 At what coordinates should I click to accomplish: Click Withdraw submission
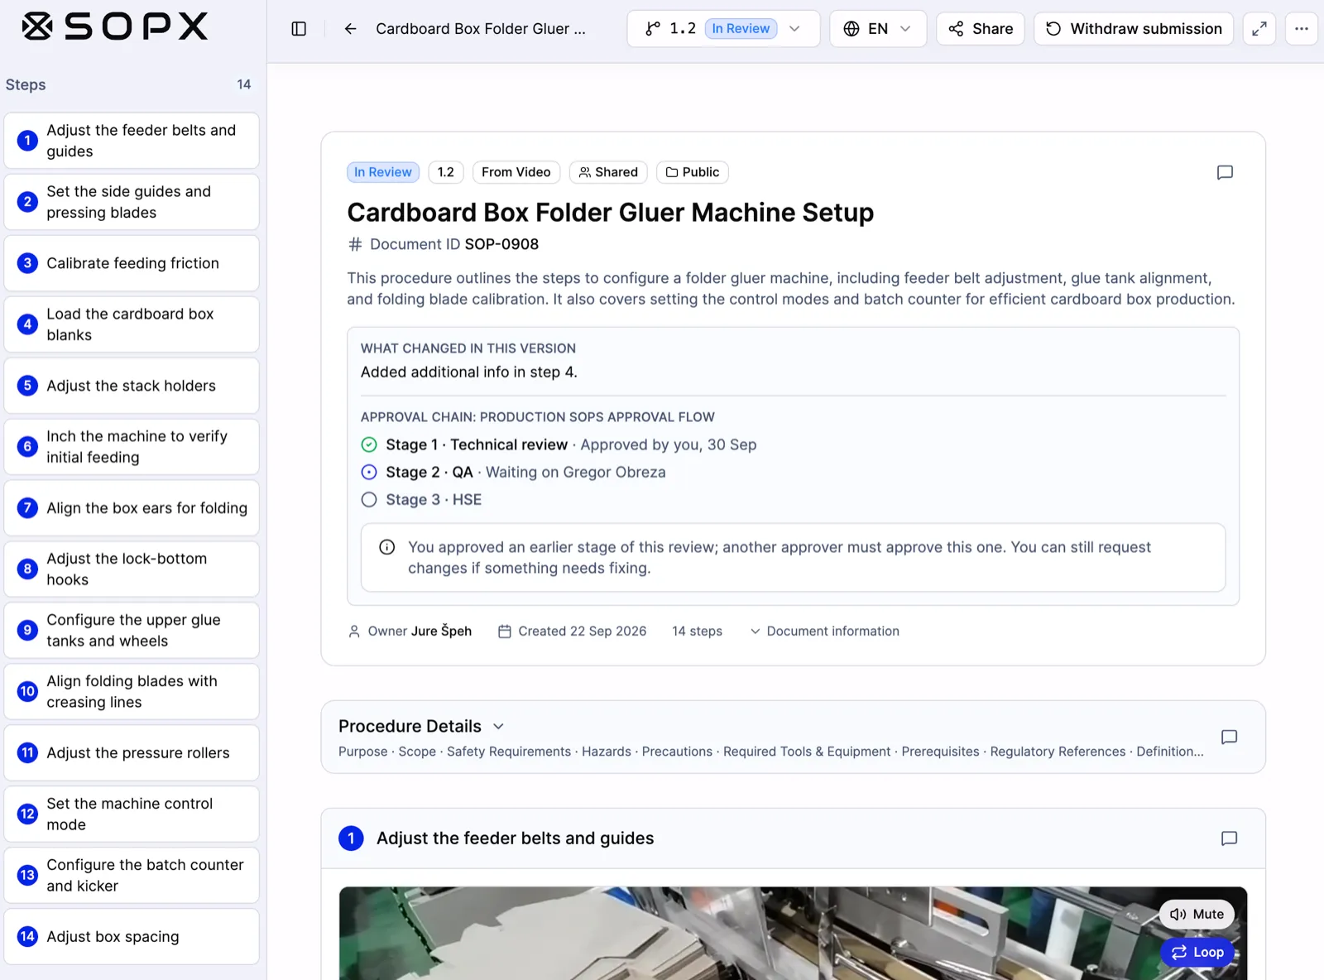click(x=1134, y=29)
